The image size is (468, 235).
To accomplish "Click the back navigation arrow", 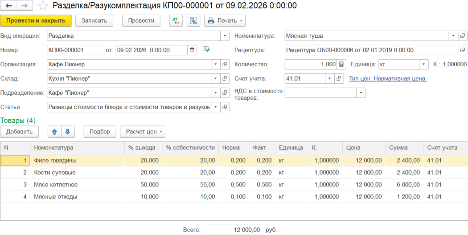I will pyautogui.click(x=9, y=5).
